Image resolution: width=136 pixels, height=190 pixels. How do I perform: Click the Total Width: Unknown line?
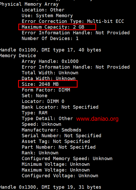pos(50,73)
